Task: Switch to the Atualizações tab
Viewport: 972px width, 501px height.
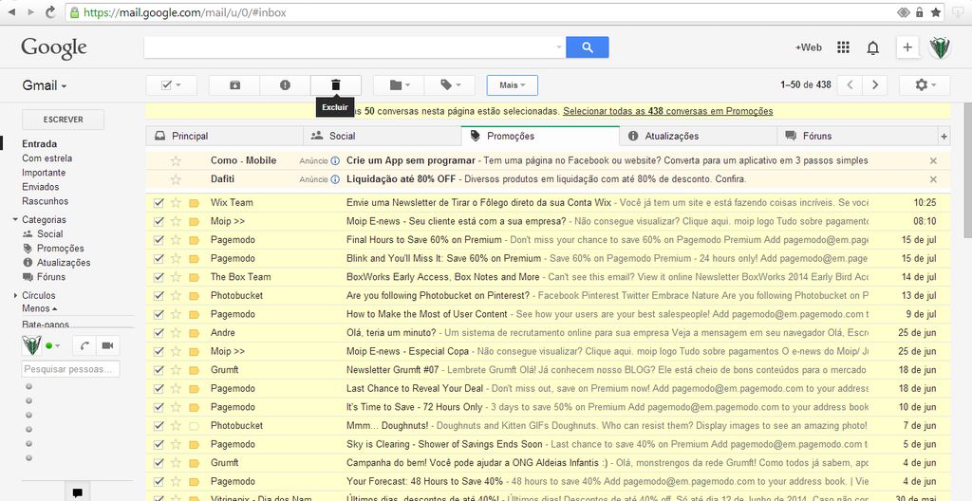Action: point(698,136)
